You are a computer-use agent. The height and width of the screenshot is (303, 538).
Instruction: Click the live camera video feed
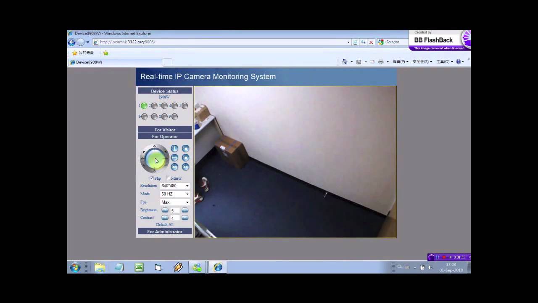[295, 162]
